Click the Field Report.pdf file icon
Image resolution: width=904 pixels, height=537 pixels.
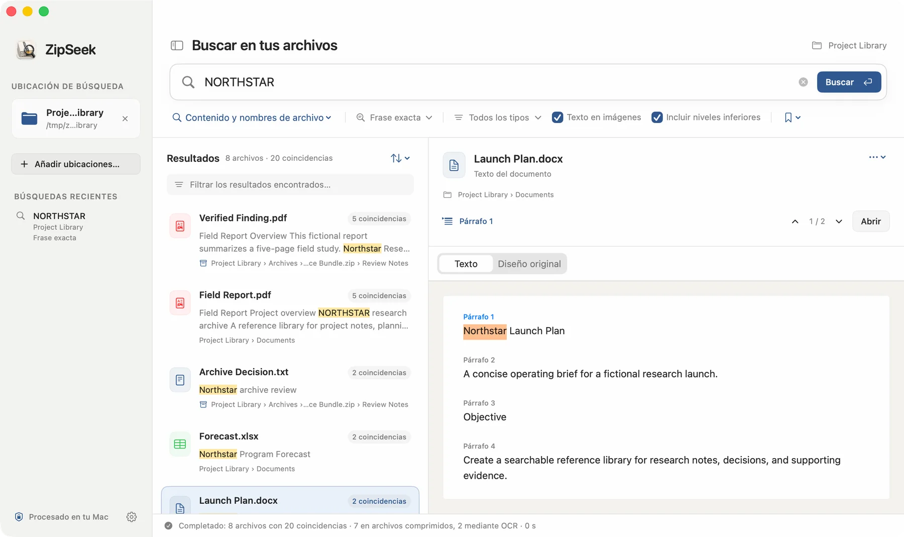coord(180,303)
